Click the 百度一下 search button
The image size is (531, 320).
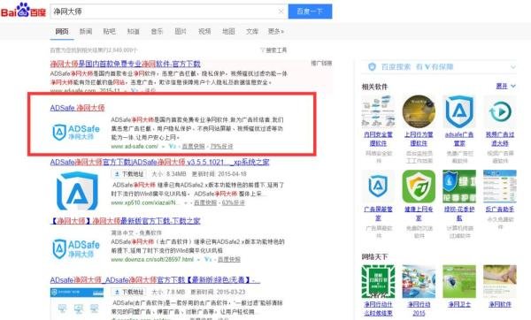click(x=310, y=11)
